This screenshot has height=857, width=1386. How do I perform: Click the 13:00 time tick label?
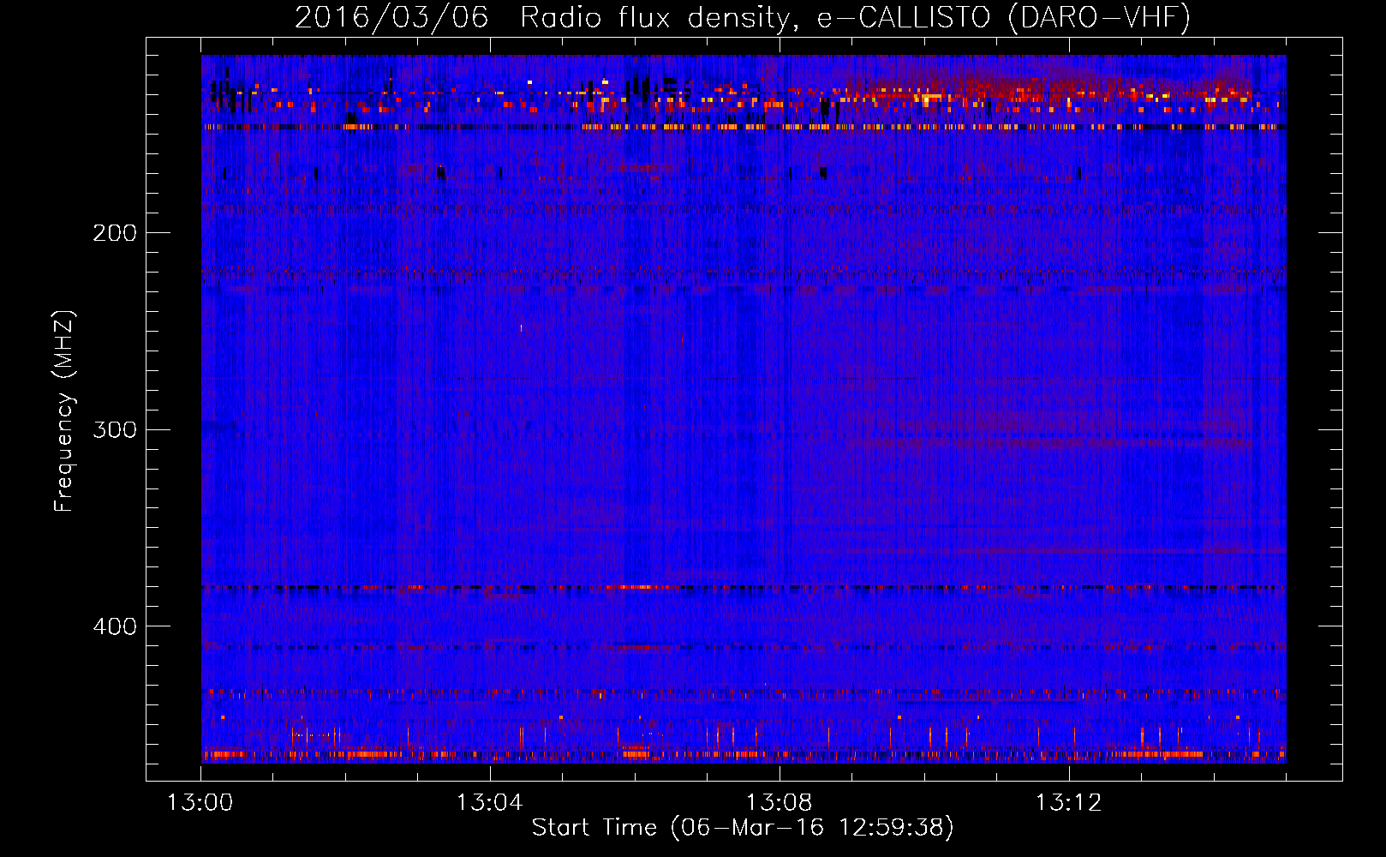200,803
